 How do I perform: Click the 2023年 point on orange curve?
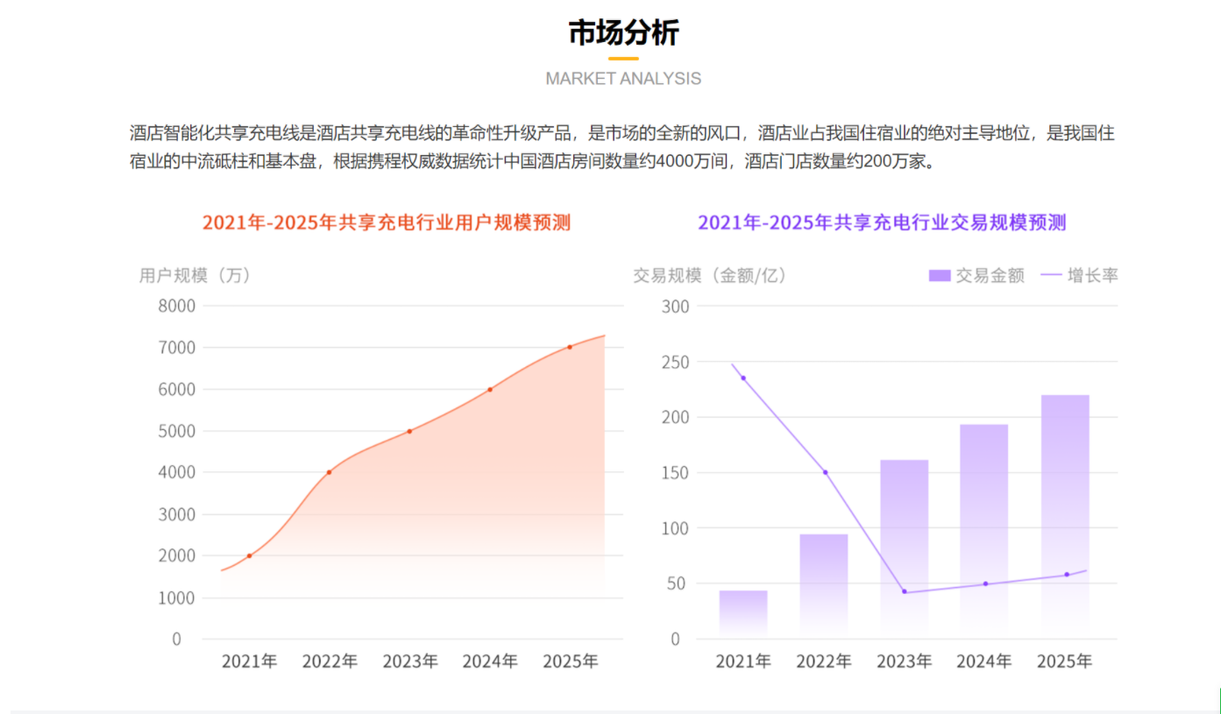click(x=409, y=431)
